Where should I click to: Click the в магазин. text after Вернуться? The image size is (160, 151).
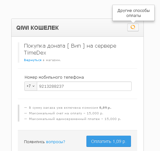point(52,60)
